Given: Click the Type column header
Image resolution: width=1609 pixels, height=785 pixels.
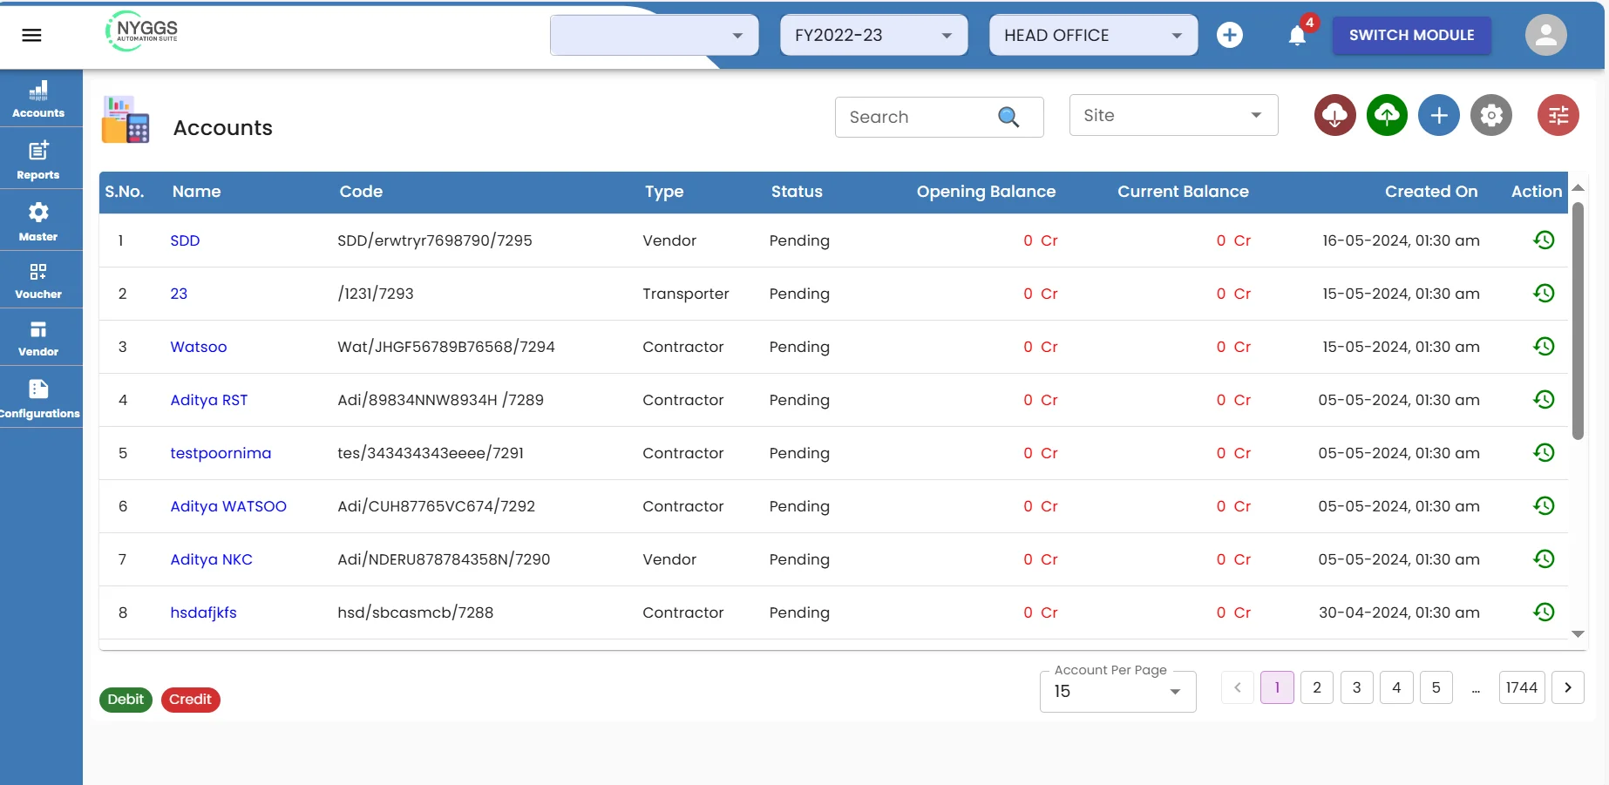Looking at the screenshot, I should click(x=664, y=192).
